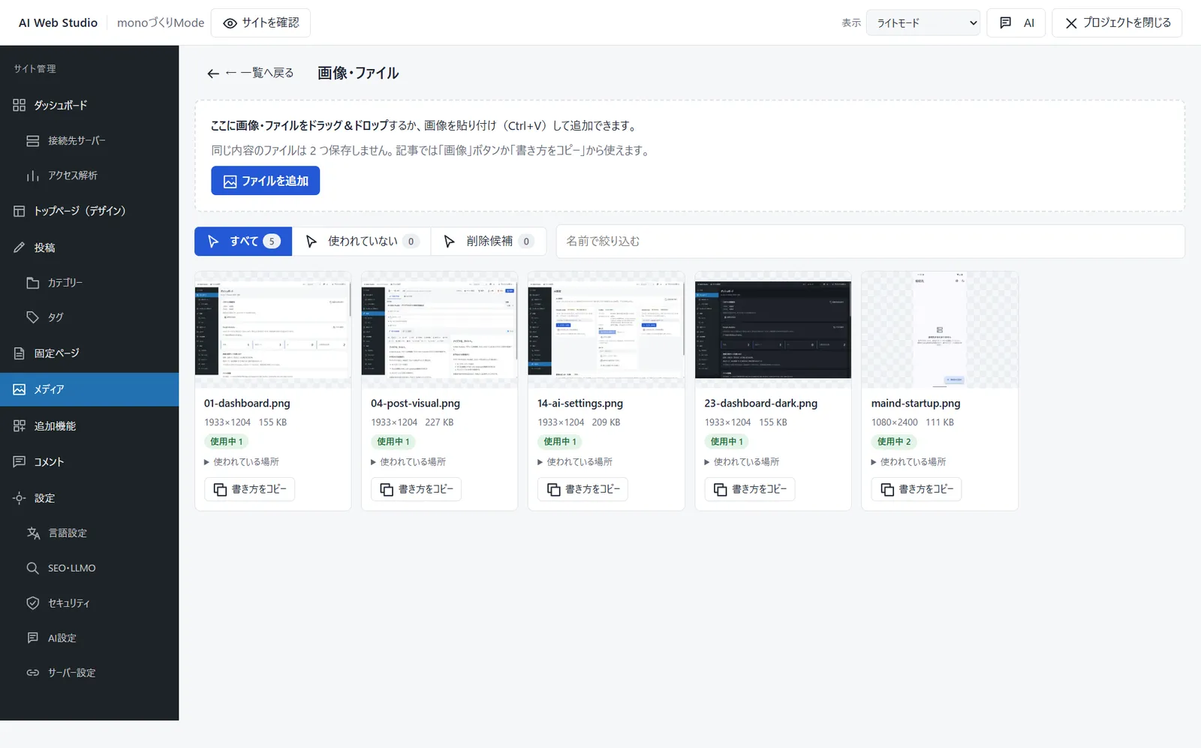The height and width of the screenshot is (748, 1201).
Task: Switch to the 使われていない filter tab
Action: (x=362, y=242)
